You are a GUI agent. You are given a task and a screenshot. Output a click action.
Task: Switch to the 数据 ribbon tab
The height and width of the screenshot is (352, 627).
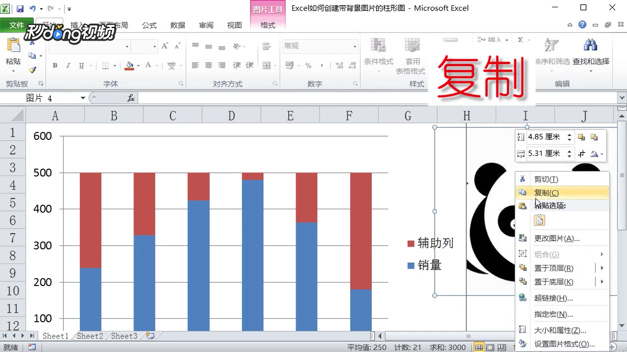[x=178, y=25]
